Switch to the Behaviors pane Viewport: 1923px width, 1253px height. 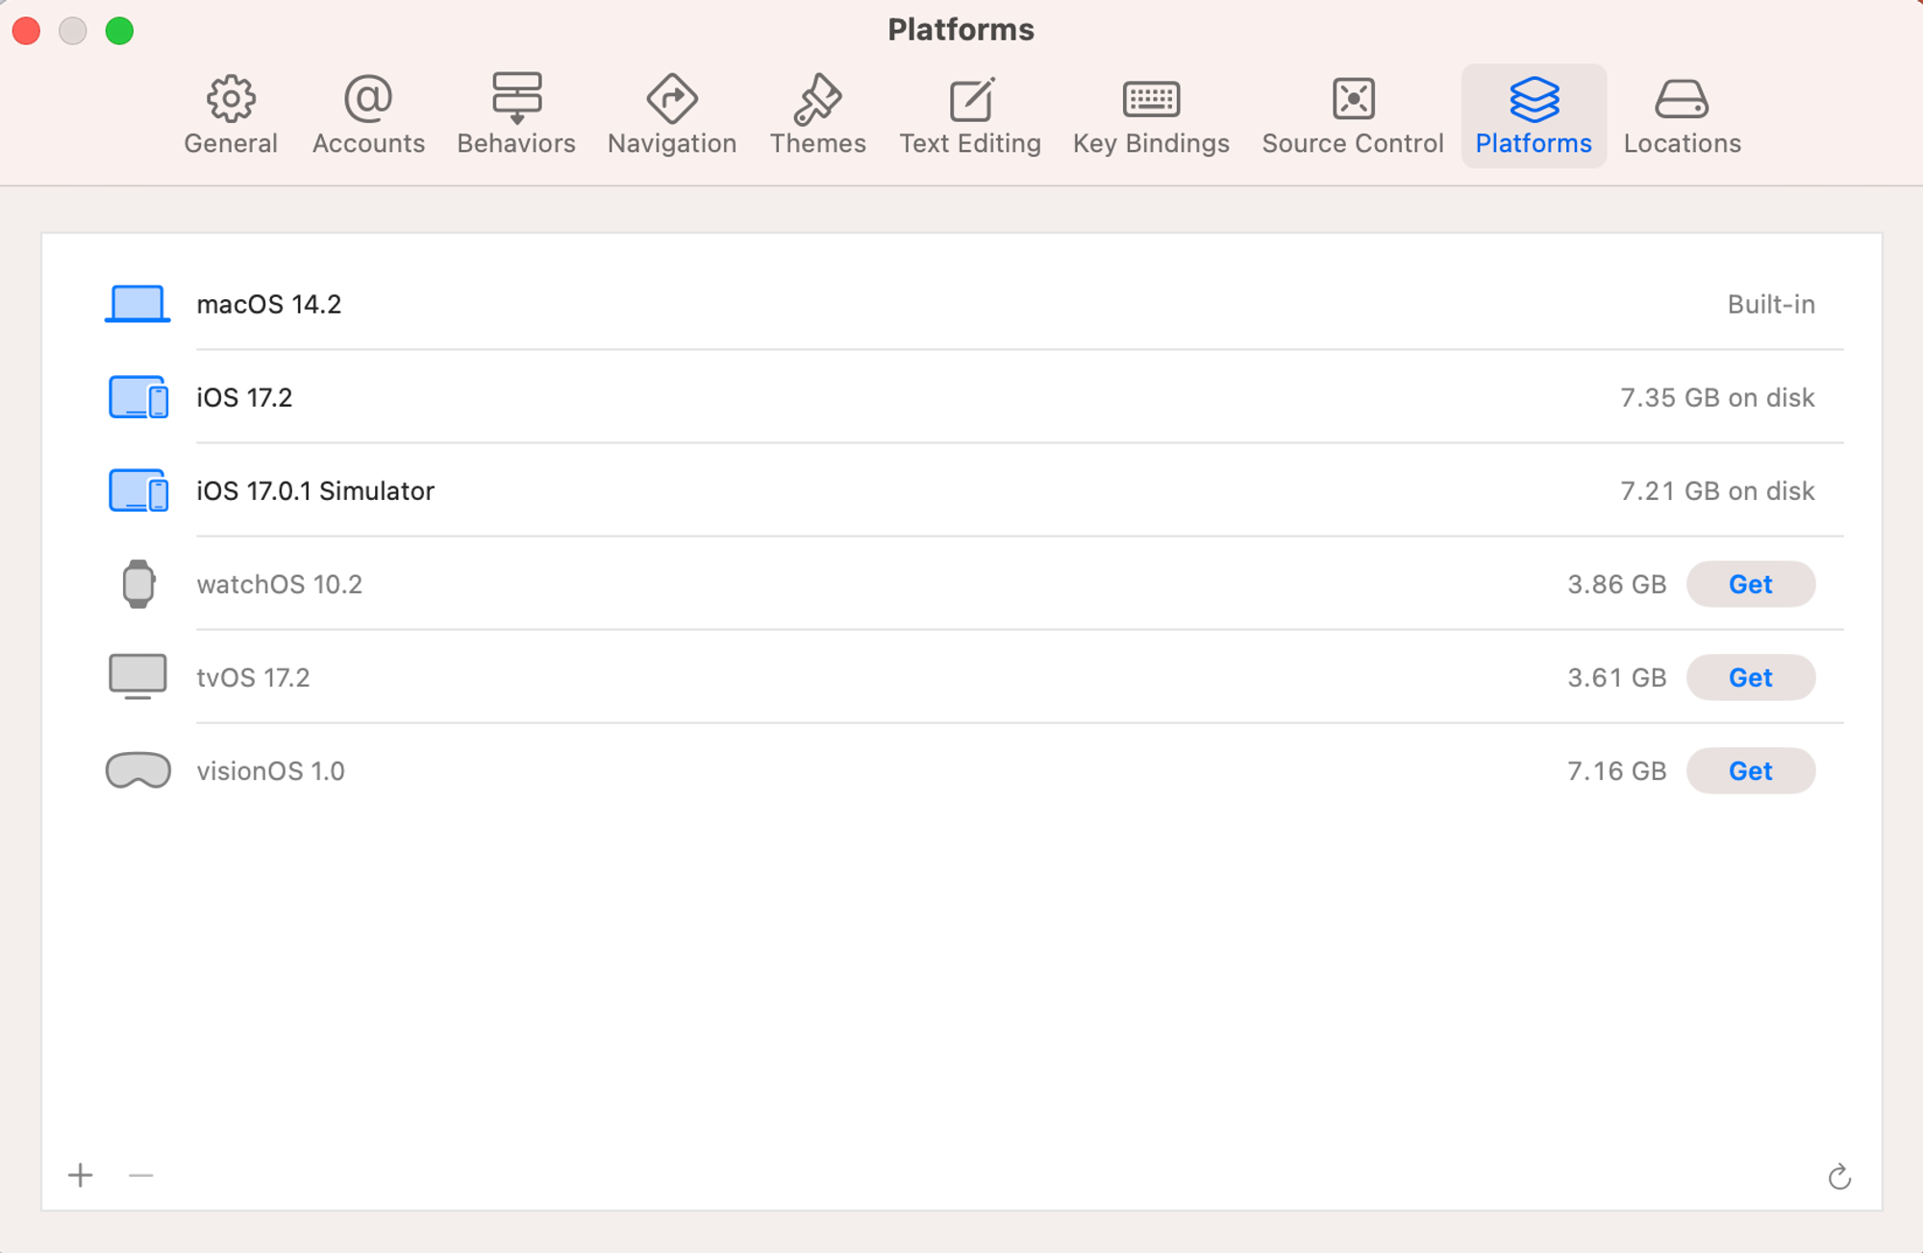tap(516, 115)
